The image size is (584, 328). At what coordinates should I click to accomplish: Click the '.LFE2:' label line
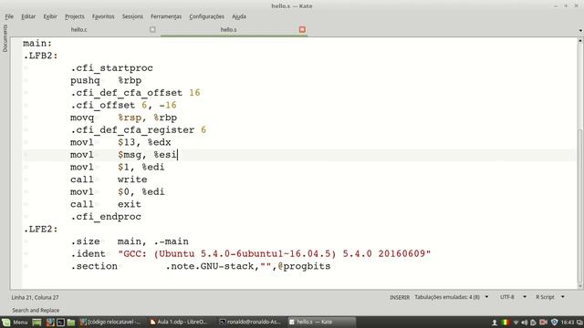tap(40, 229)
